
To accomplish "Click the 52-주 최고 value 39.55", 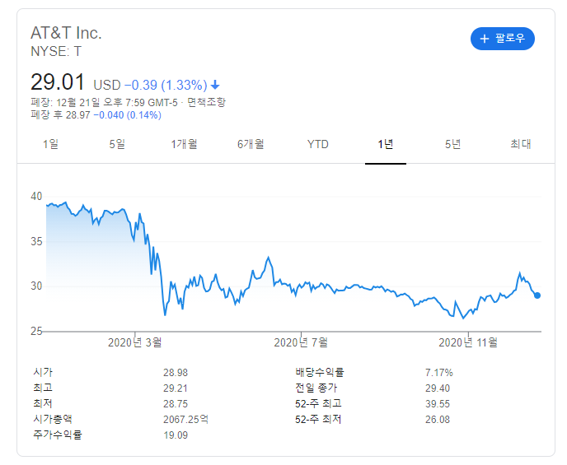I will (x=438, y=403).
